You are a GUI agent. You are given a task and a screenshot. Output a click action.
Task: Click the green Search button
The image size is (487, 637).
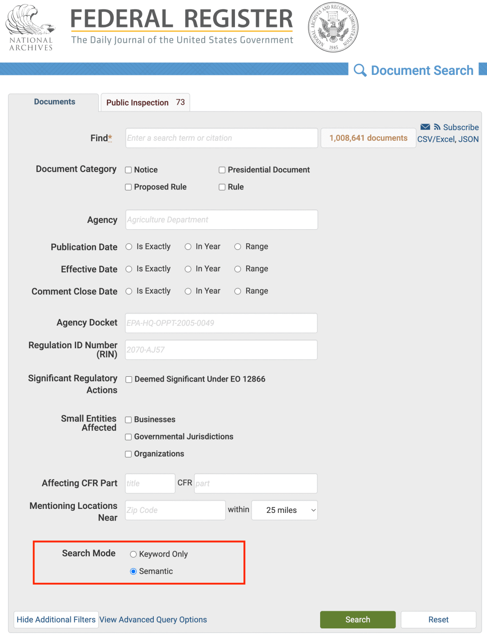point(358,620)
